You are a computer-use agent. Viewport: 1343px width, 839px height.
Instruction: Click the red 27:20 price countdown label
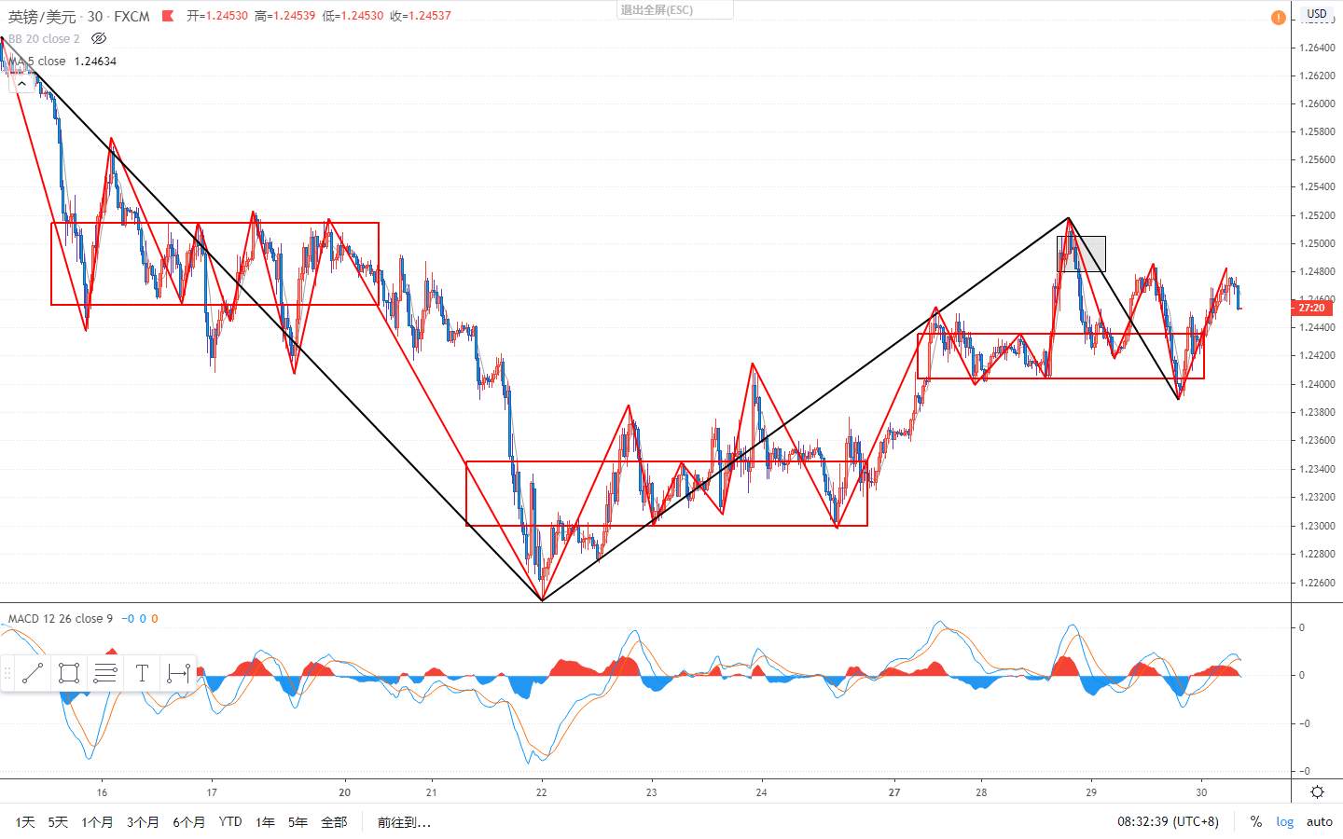[1310, 308]
